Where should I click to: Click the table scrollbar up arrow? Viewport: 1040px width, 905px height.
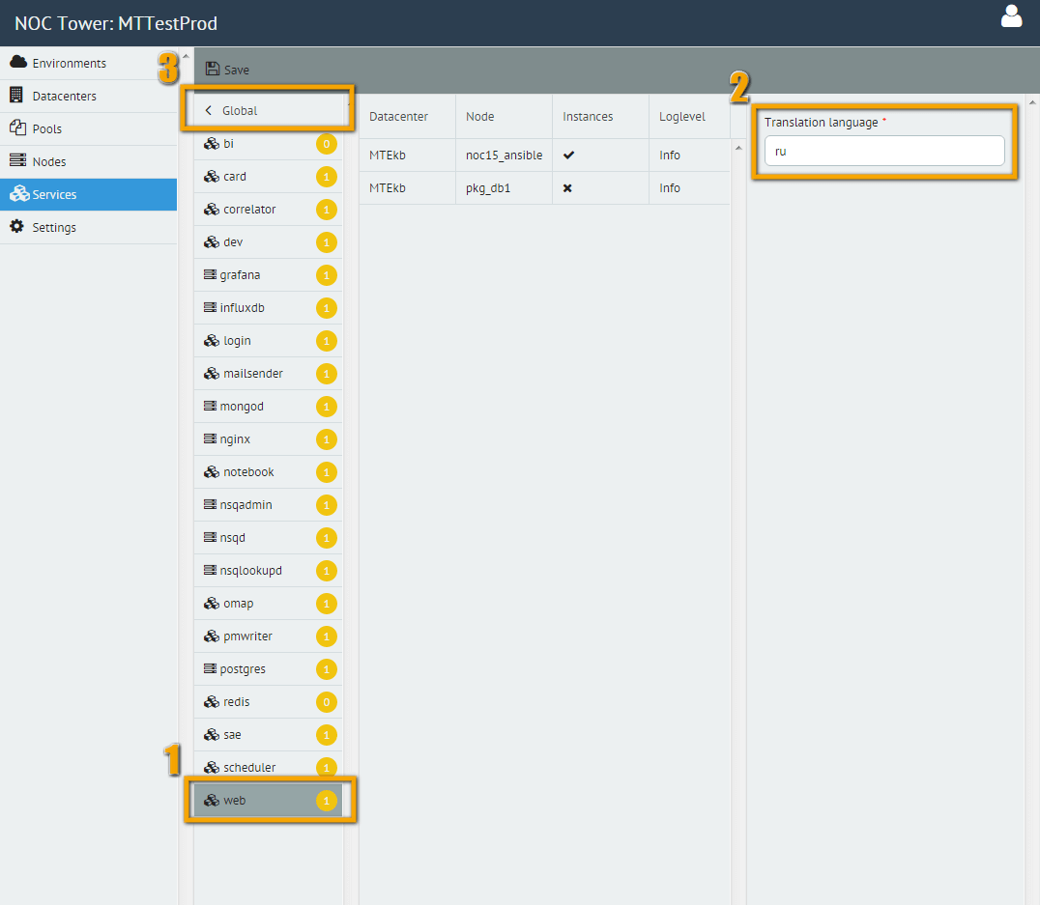[x=738, y=147]
